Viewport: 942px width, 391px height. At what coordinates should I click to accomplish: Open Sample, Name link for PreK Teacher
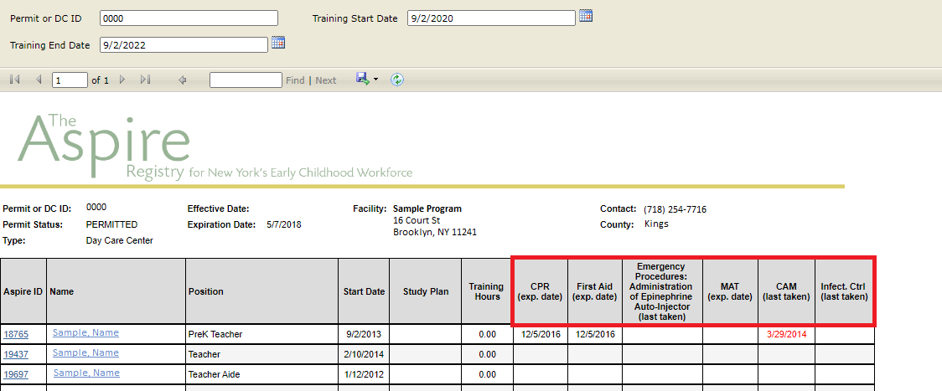click(x=85, y=332)
